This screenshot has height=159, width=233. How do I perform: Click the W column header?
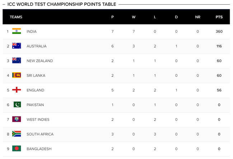tap(134, 17)
